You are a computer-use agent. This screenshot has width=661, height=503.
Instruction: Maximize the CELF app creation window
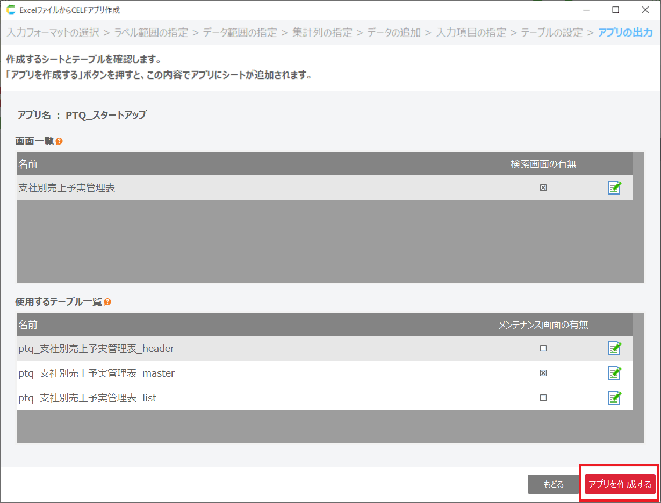point(615,10)
